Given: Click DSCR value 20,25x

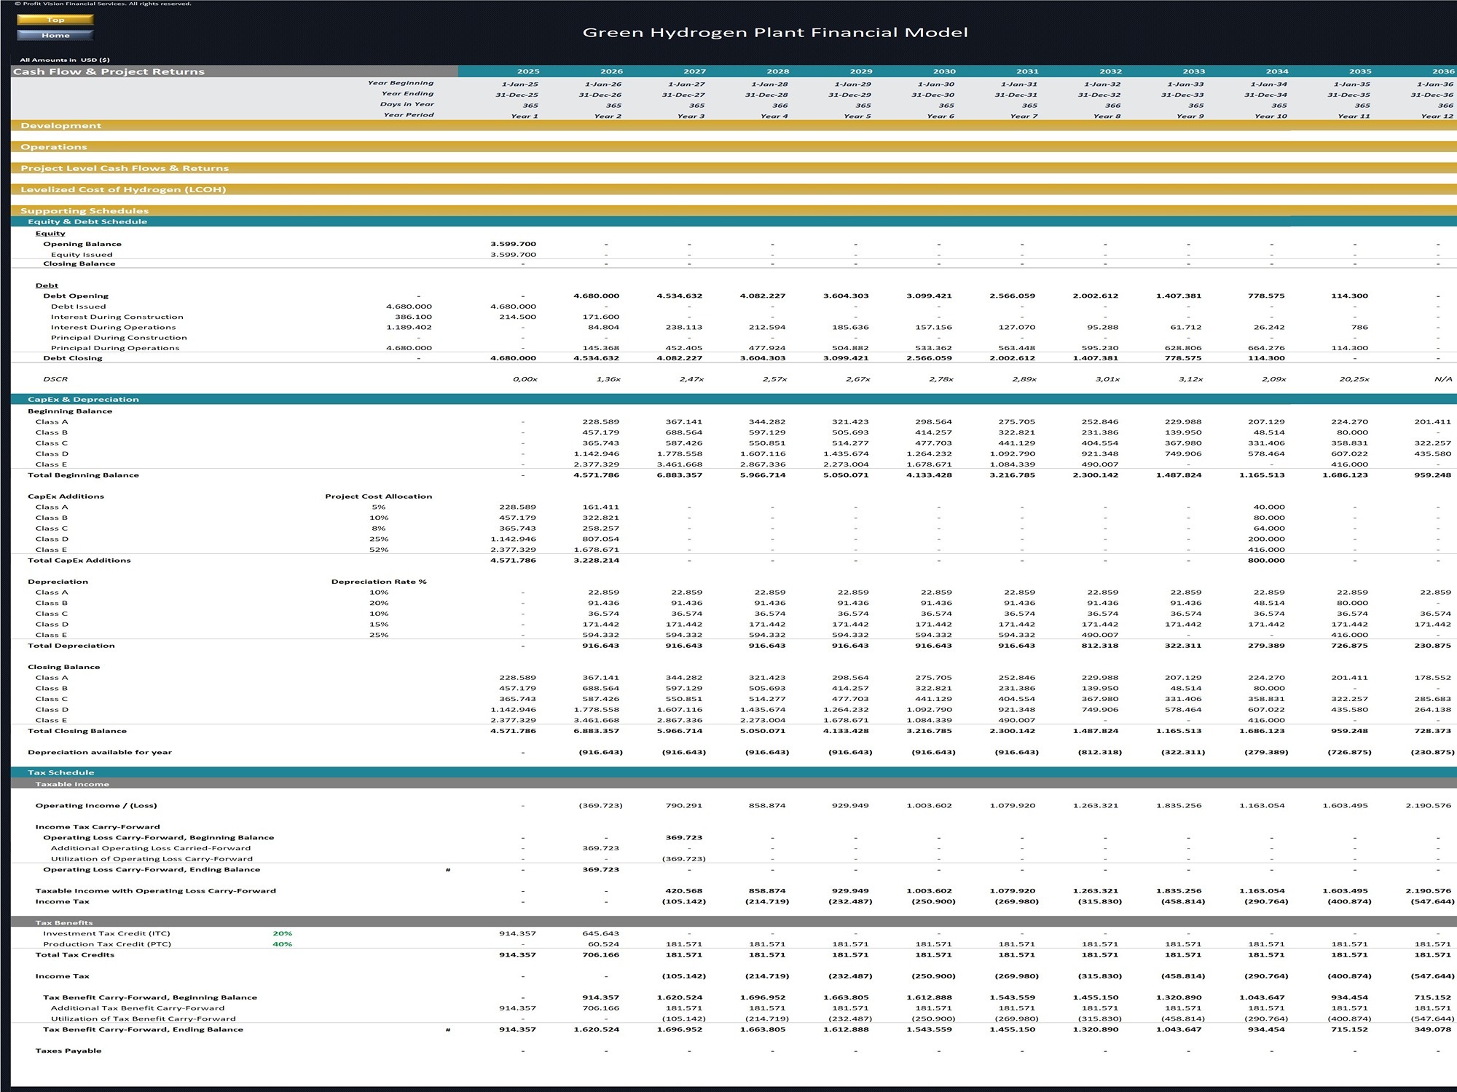Looking at the screenshot, I should (1354, 379).
